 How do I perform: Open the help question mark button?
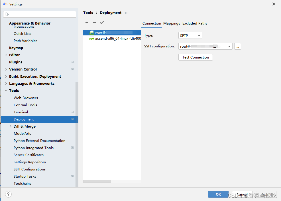click(x=9, y=194)
